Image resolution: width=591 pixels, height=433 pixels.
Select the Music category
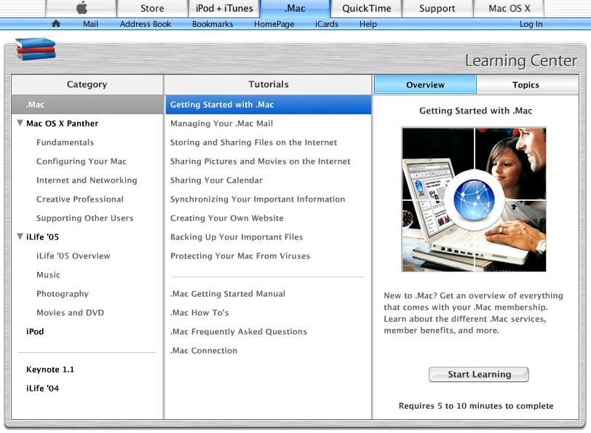coord(48,275)
